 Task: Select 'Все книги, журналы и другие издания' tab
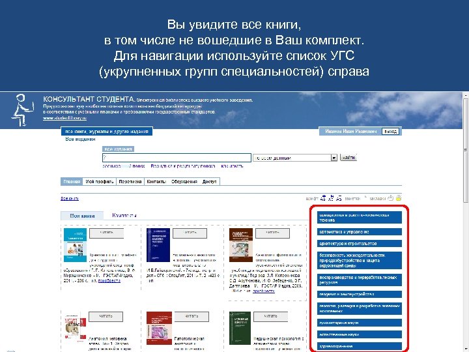pyautogui.click(x=107, y=132)
